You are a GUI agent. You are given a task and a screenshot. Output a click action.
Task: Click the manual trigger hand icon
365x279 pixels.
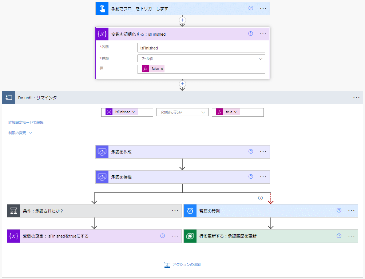pos(102,8)
